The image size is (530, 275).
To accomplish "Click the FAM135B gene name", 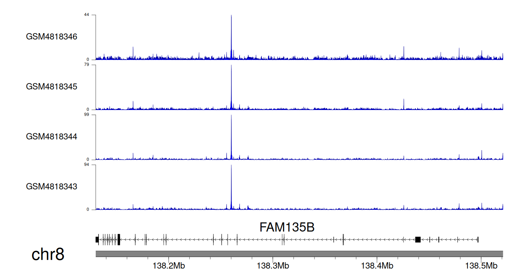I will pyautogui.click(x=287, y=227).
